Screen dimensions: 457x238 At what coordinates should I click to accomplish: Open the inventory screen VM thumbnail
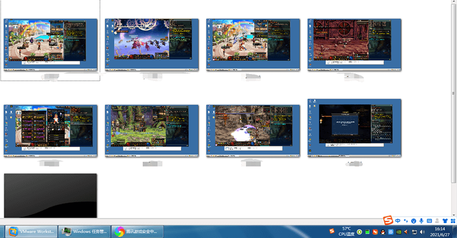click(x=50, y=131)
